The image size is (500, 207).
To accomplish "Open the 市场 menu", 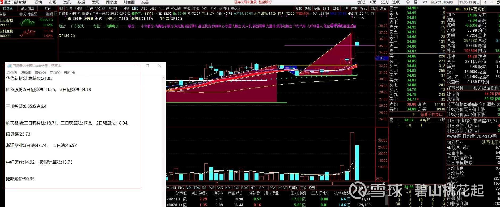I will click(53, 2).
